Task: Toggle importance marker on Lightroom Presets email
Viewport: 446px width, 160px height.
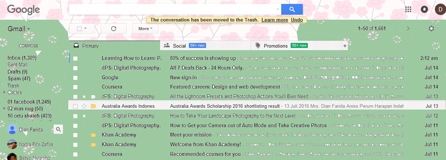Action: (94, 97)
